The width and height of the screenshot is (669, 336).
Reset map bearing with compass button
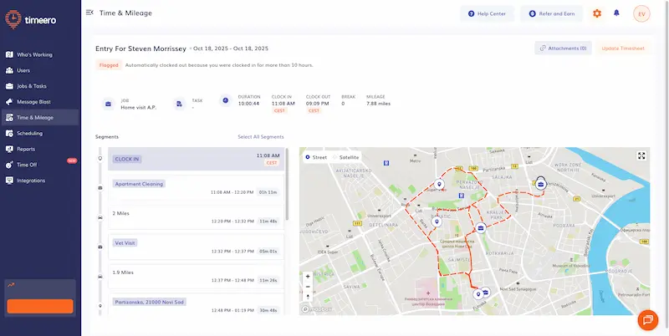pyautogui.click(x=308, y=297)
